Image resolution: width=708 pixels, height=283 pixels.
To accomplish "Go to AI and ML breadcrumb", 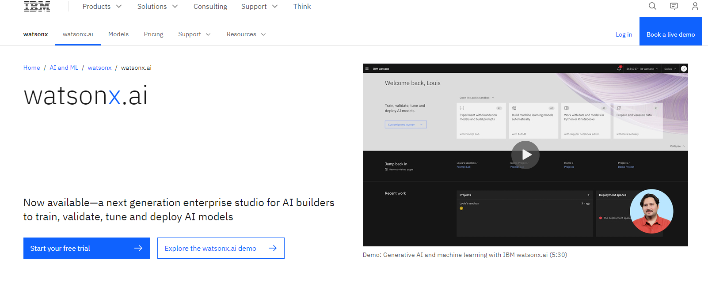I will [64, 68].
